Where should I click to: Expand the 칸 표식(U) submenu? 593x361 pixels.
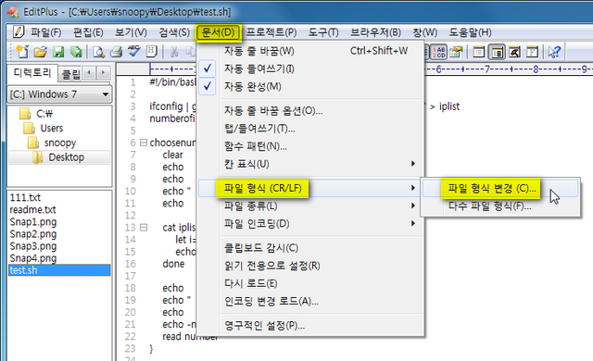pos(309,164)
